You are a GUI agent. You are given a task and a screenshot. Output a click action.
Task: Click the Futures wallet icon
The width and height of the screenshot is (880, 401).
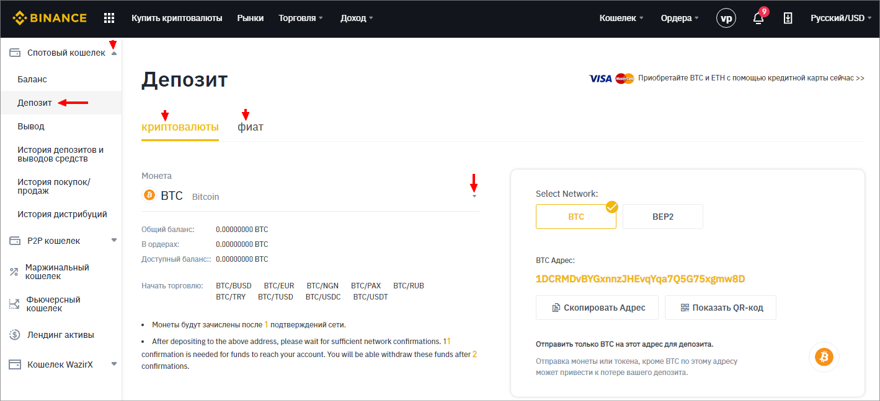(x=14, y=304)
